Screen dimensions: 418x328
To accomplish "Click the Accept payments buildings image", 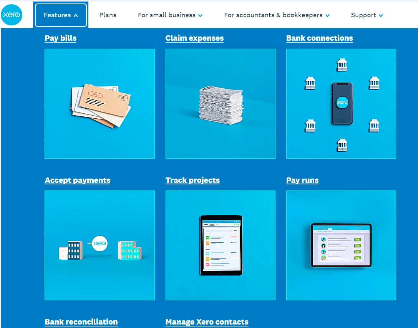I will point(100,245).
